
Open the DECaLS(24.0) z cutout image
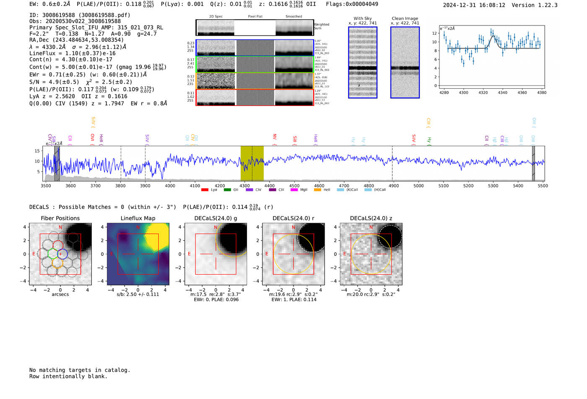(x=371, y=254)
